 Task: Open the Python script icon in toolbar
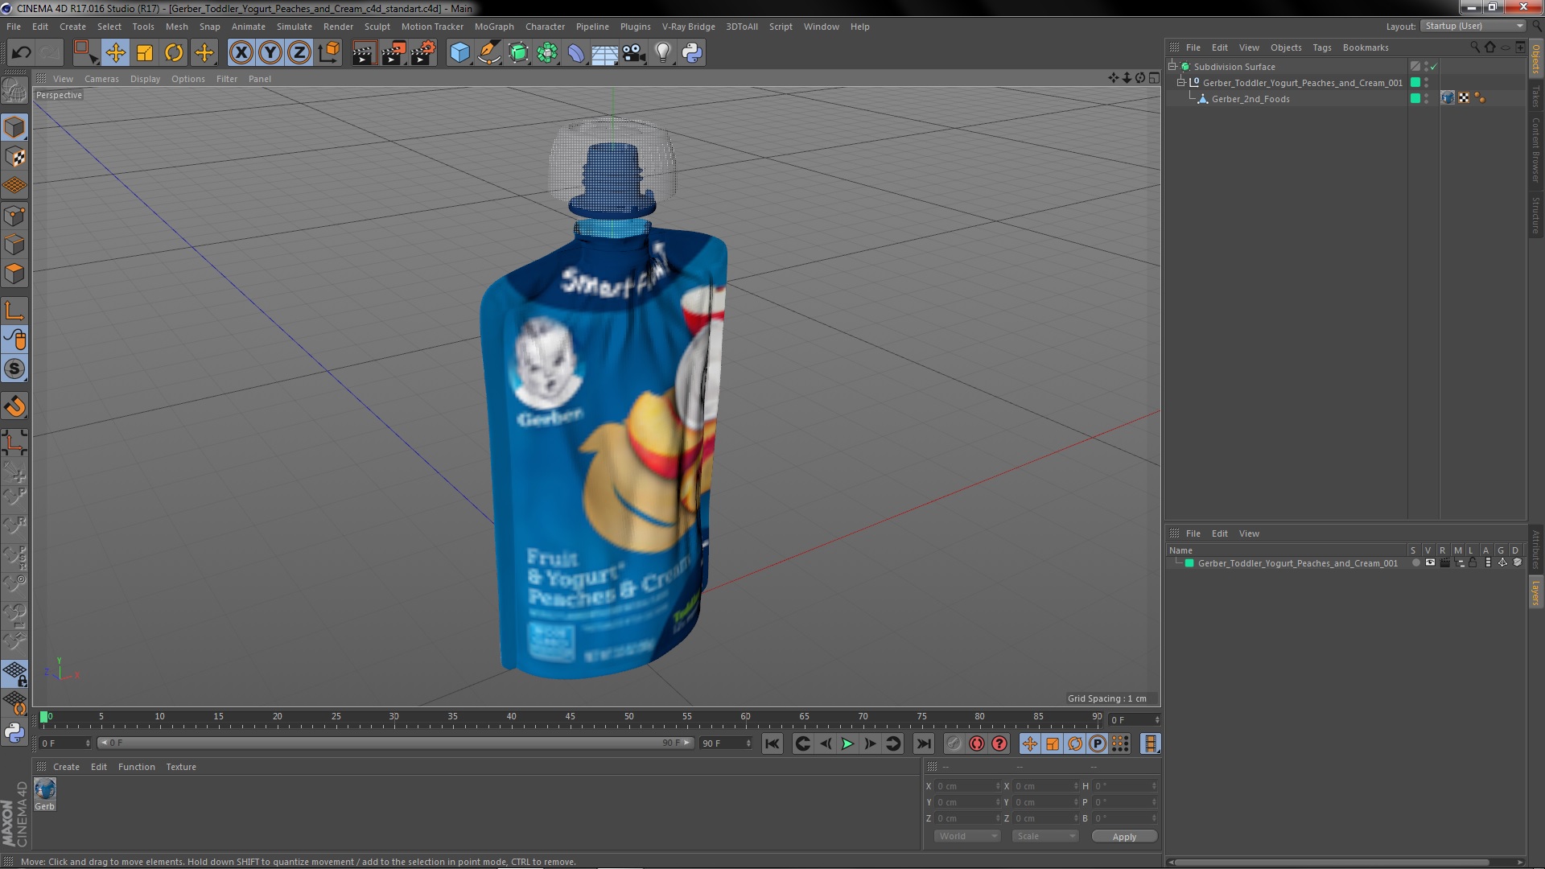[692, 53]
